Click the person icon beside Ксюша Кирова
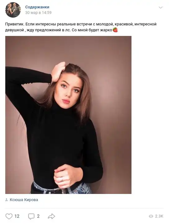 pos(7,200)
